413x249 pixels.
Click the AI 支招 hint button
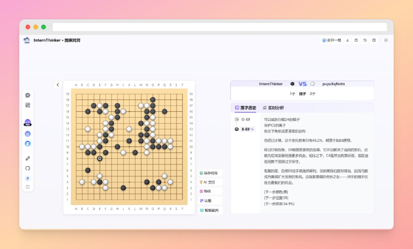click(210, 182)
